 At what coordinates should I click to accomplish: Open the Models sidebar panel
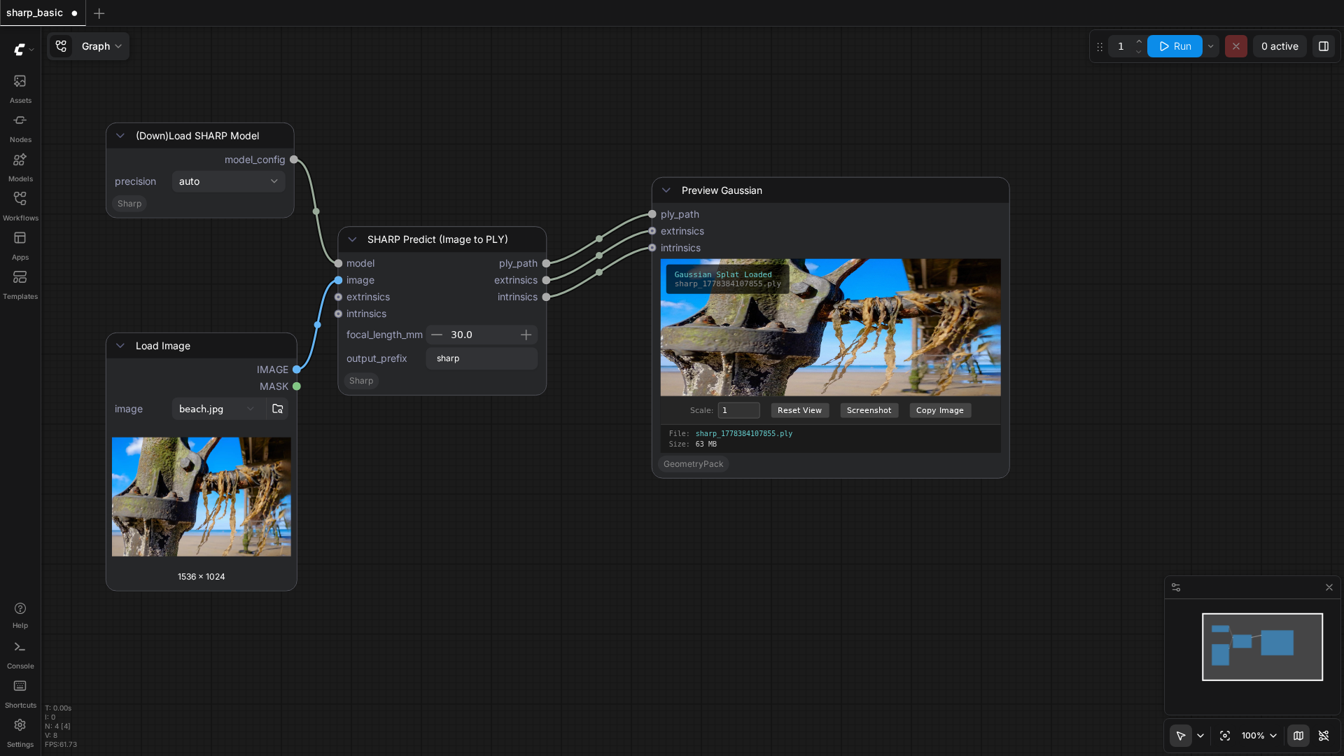click(x=20, y=167)
